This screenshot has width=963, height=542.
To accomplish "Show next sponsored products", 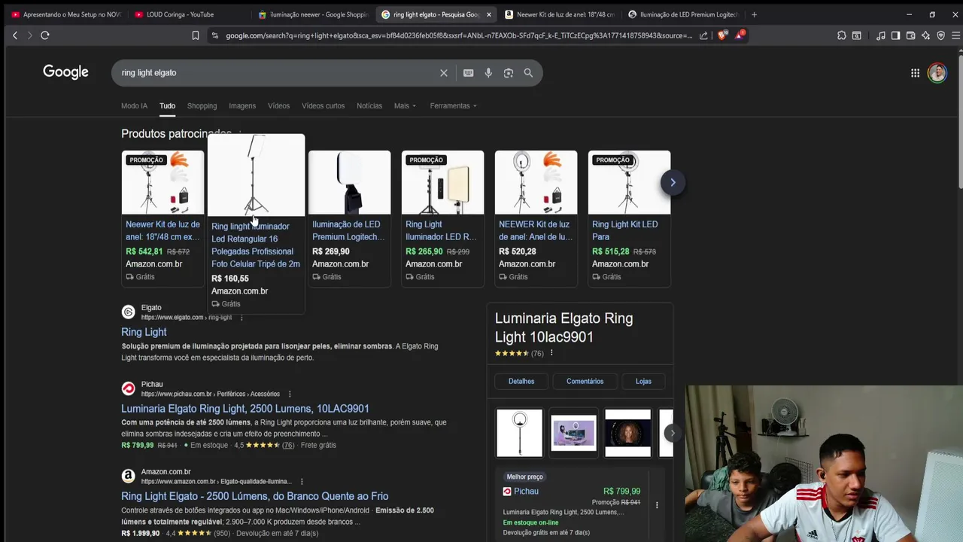I will tap(673, 182).
